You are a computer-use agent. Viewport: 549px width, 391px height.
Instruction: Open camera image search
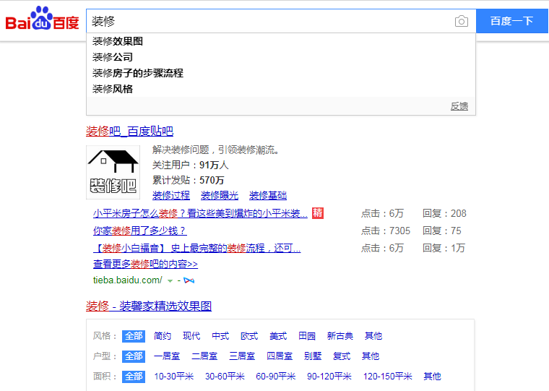tap(462, 22)
